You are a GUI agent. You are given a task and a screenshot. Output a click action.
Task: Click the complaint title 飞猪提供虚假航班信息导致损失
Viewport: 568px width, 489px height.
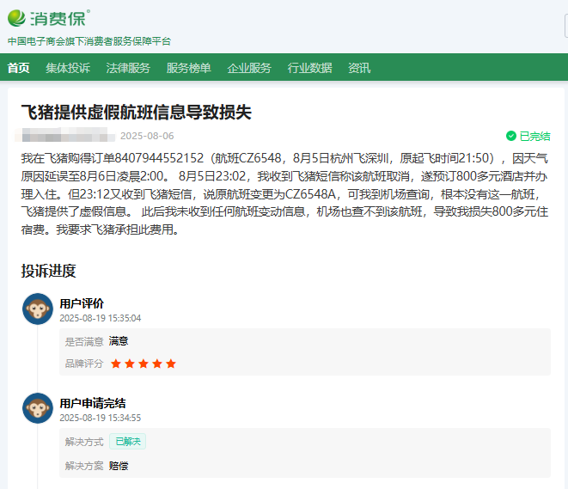137,112
